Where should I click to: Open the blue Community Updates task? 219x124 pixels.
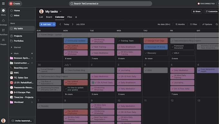pos(76,41)
